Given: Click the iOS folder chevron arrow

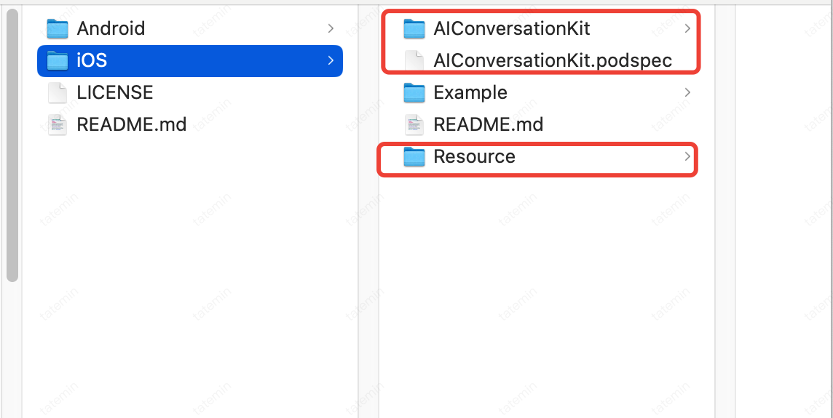Looking at the screenshot, I should (331, 60).
